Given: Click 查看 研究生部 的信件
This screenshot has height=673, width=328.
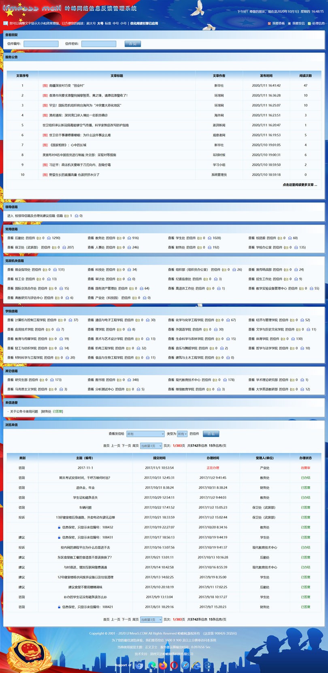Looking at the screenshot, I should (x=23, y=380).
